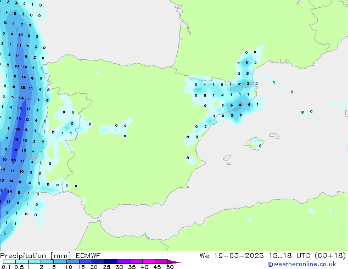
Task: Click the 0.1–0.5 mm palest legend swatch
Action: pyautogui.click(x=9, y=262)
